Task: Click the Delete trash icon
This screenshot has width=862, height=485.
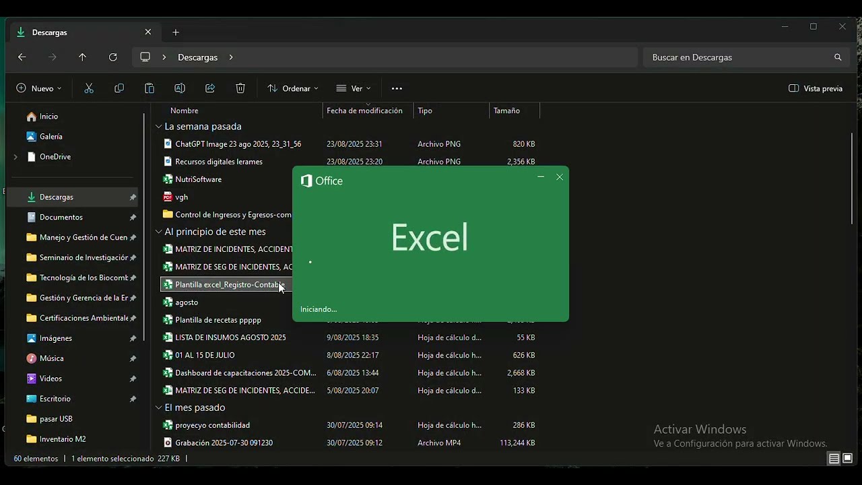Action: (240, 88)
